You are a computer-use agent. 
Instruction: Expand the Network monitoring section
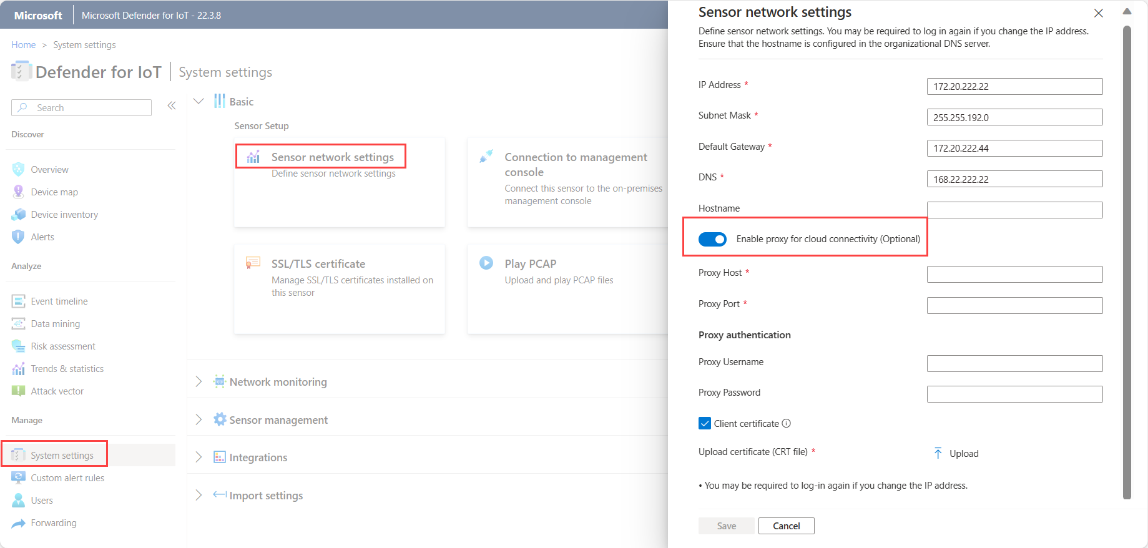pos(199,381)
